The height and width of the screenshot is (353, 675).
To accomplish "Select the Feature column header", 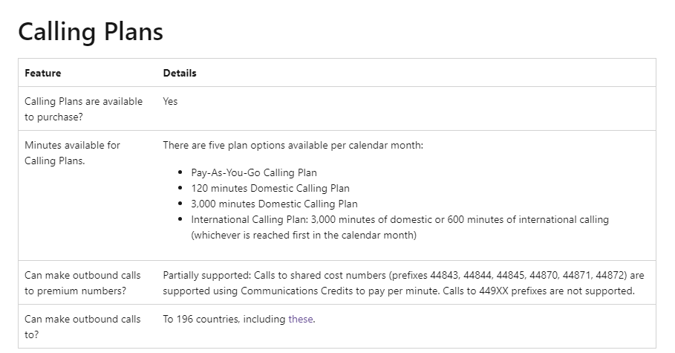I will click(x=42, y=73).
